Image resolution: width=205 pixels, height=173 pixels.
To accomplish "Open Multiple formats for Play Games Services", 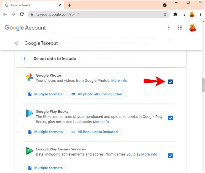I will [x=46, y=168].
